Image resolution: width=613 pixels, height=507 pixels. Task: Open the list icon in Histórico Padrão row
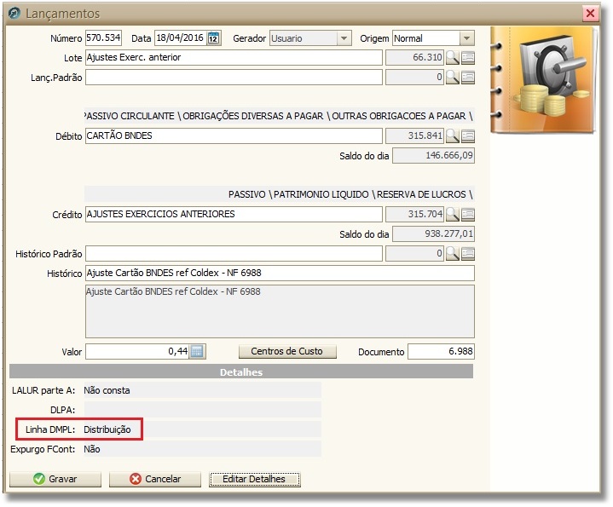click(x=468, y=254)
